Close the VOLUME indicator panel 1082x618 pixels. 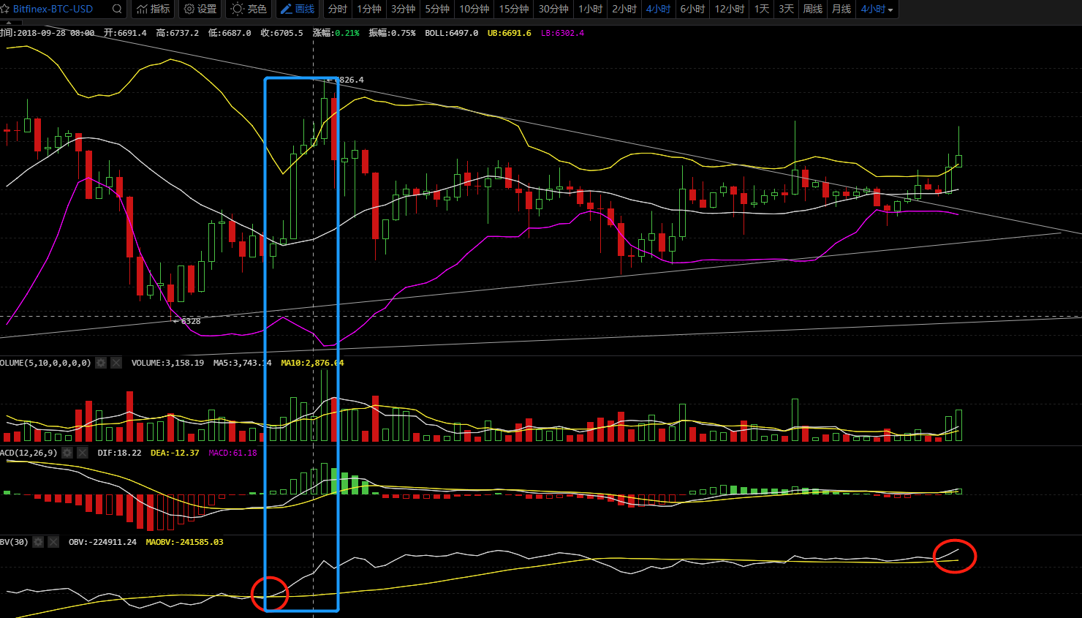tap(116, 363)
